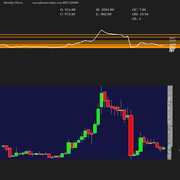Click the large red crash candlestick

click(x=131, y=135)
